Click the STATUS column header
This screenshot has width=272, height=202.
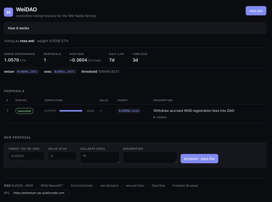[21, 100]
